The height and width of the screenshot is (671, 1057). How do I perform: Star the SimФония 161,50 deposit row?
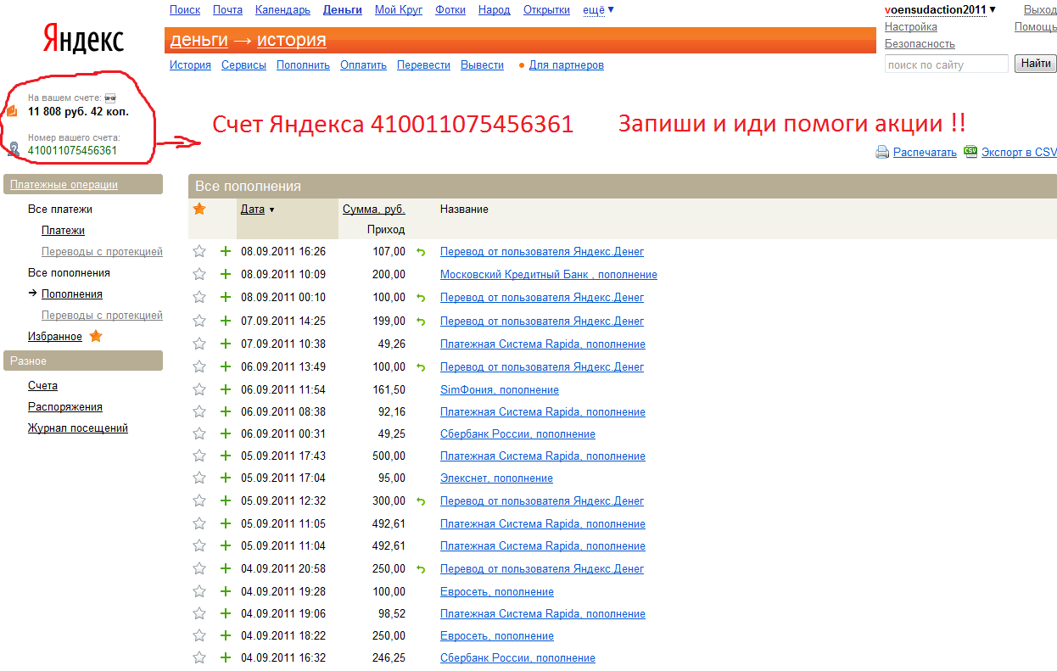(x=199, y=389)
